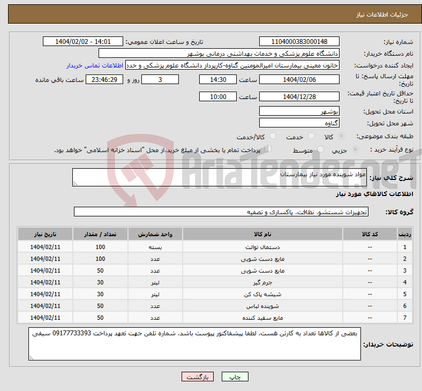Click the quantity 30 for شیشه پاک کن

[x=100, y=295]
